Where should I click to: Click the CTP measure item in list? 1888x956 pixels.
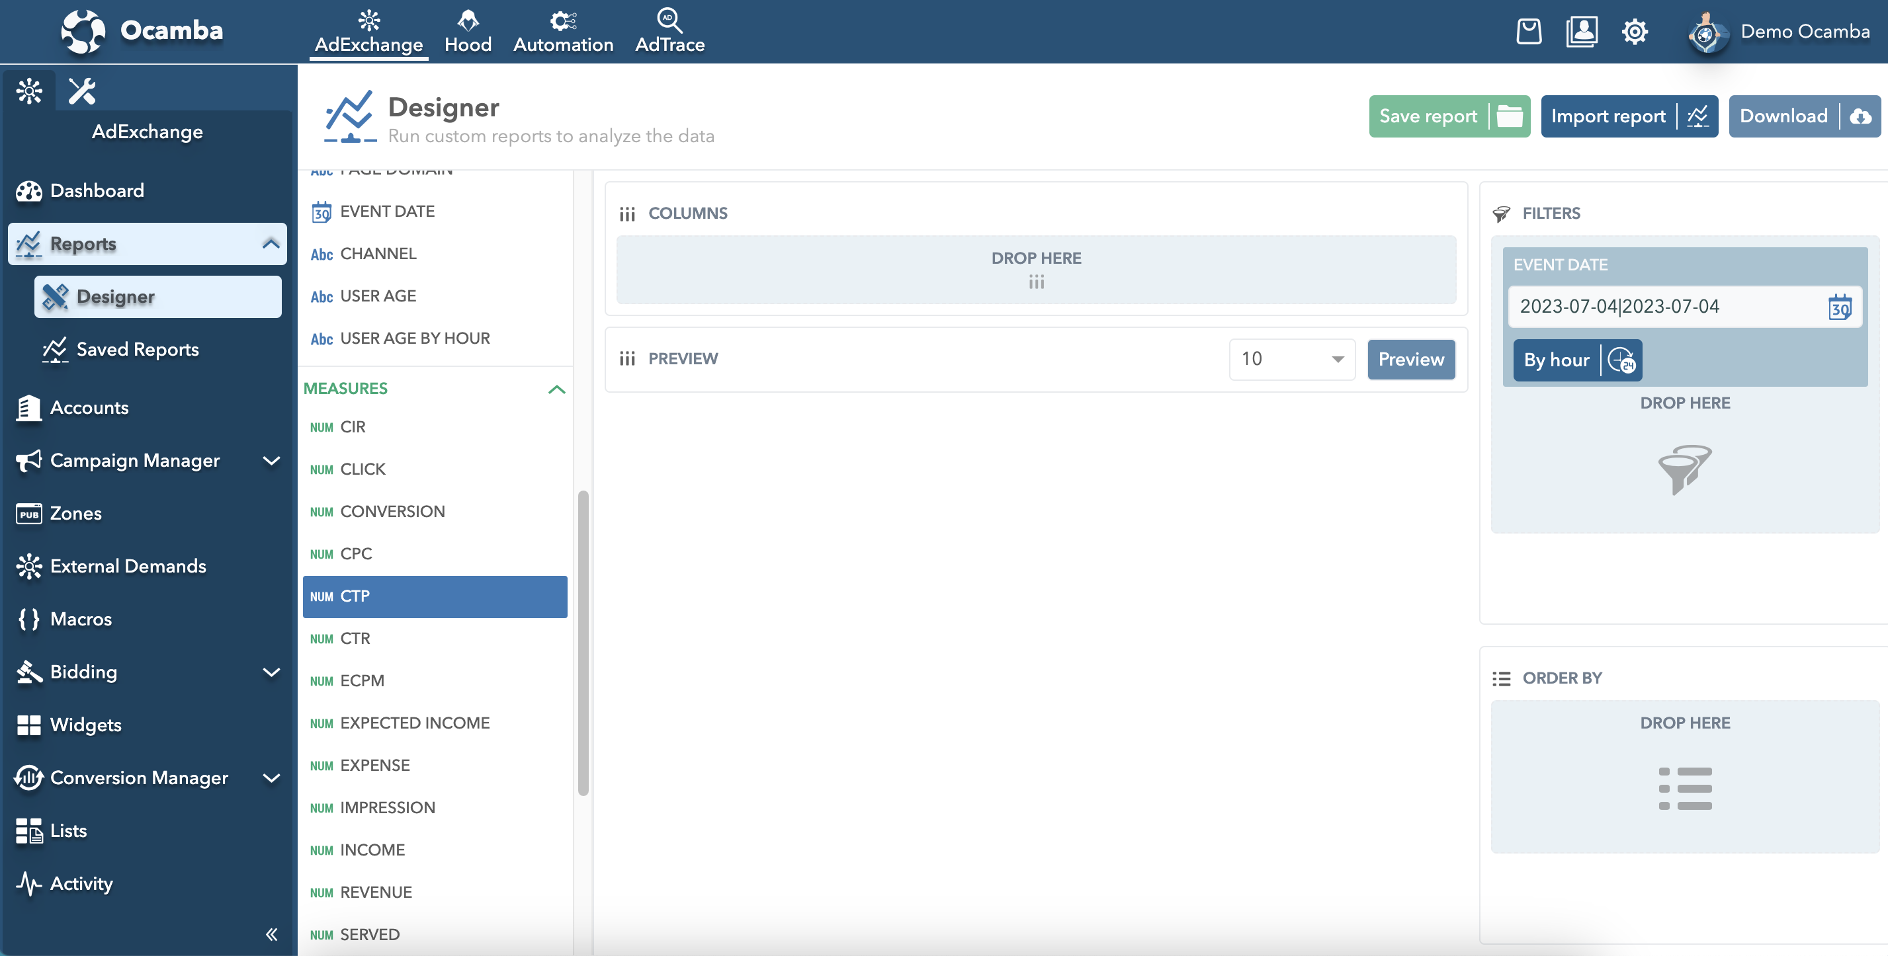(434, 596)
